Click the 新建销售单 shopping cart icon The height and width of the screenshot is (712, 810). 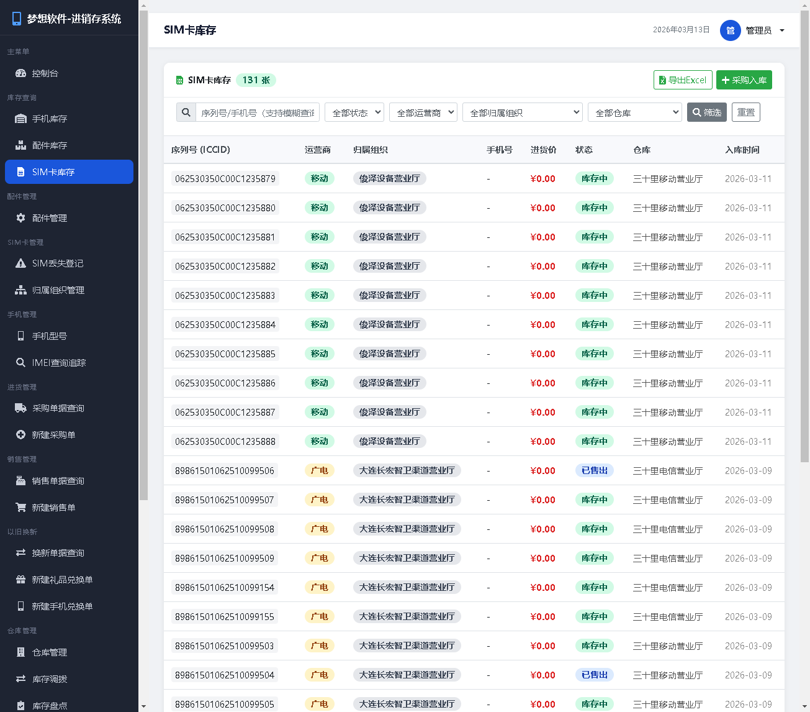pos(20,508)
